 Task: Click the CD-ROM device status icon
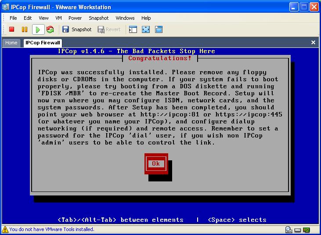289,229
